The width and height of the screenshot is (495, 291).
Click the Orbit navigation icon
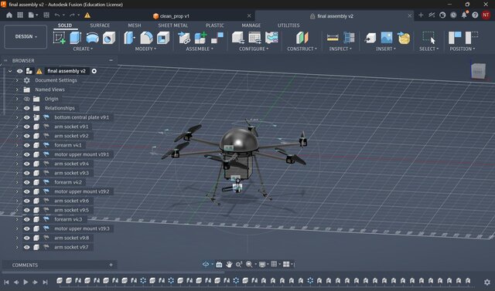click(206, 264)
